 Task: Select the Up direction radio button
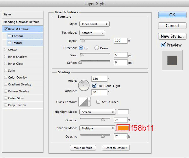pyautogui.click(x=81, y=48)
